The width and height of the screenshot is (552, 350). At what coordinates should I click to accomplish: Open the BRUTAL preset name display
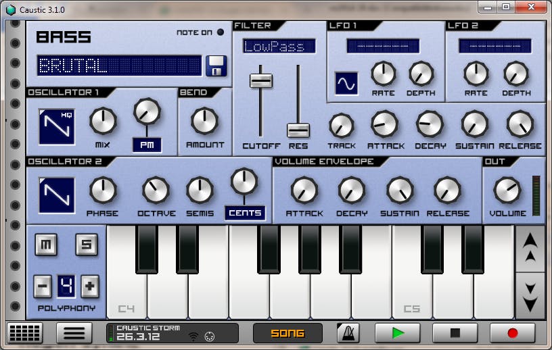120,66
